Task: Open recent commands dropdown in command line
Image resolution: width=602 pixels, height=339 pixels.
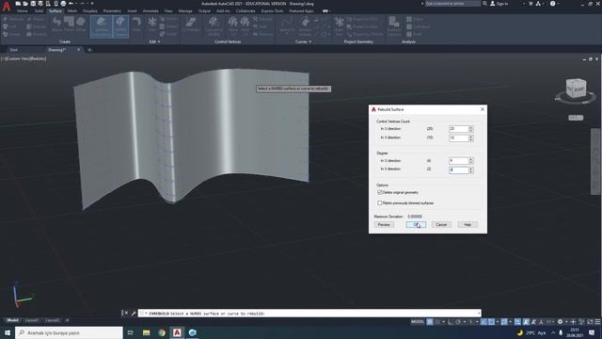Action: (143, 314)
